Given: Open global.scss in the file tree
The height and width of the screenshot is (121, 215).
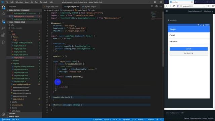Looking at the screenshot, I should (16, 111).
